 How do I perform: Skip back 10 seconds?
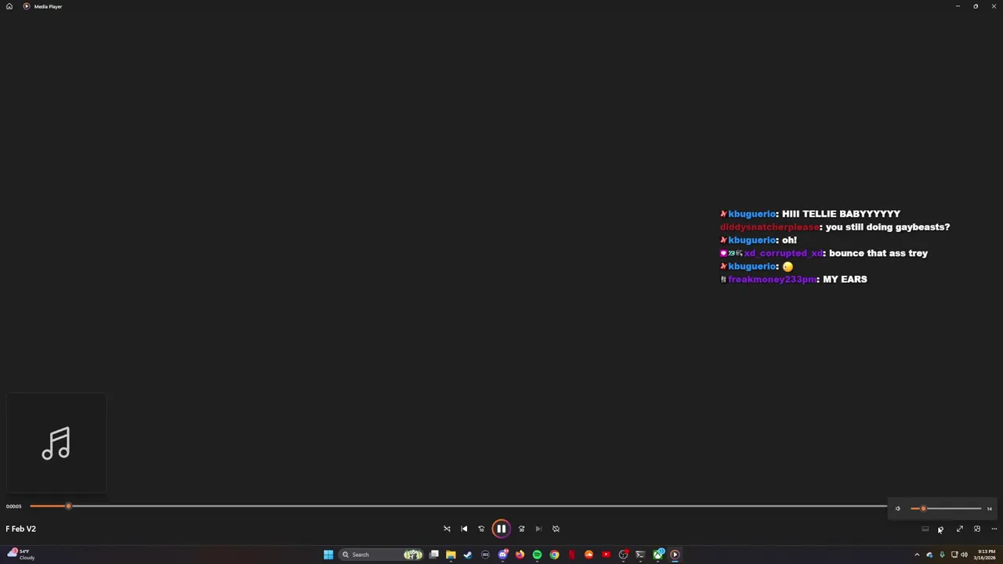[481, 529]
